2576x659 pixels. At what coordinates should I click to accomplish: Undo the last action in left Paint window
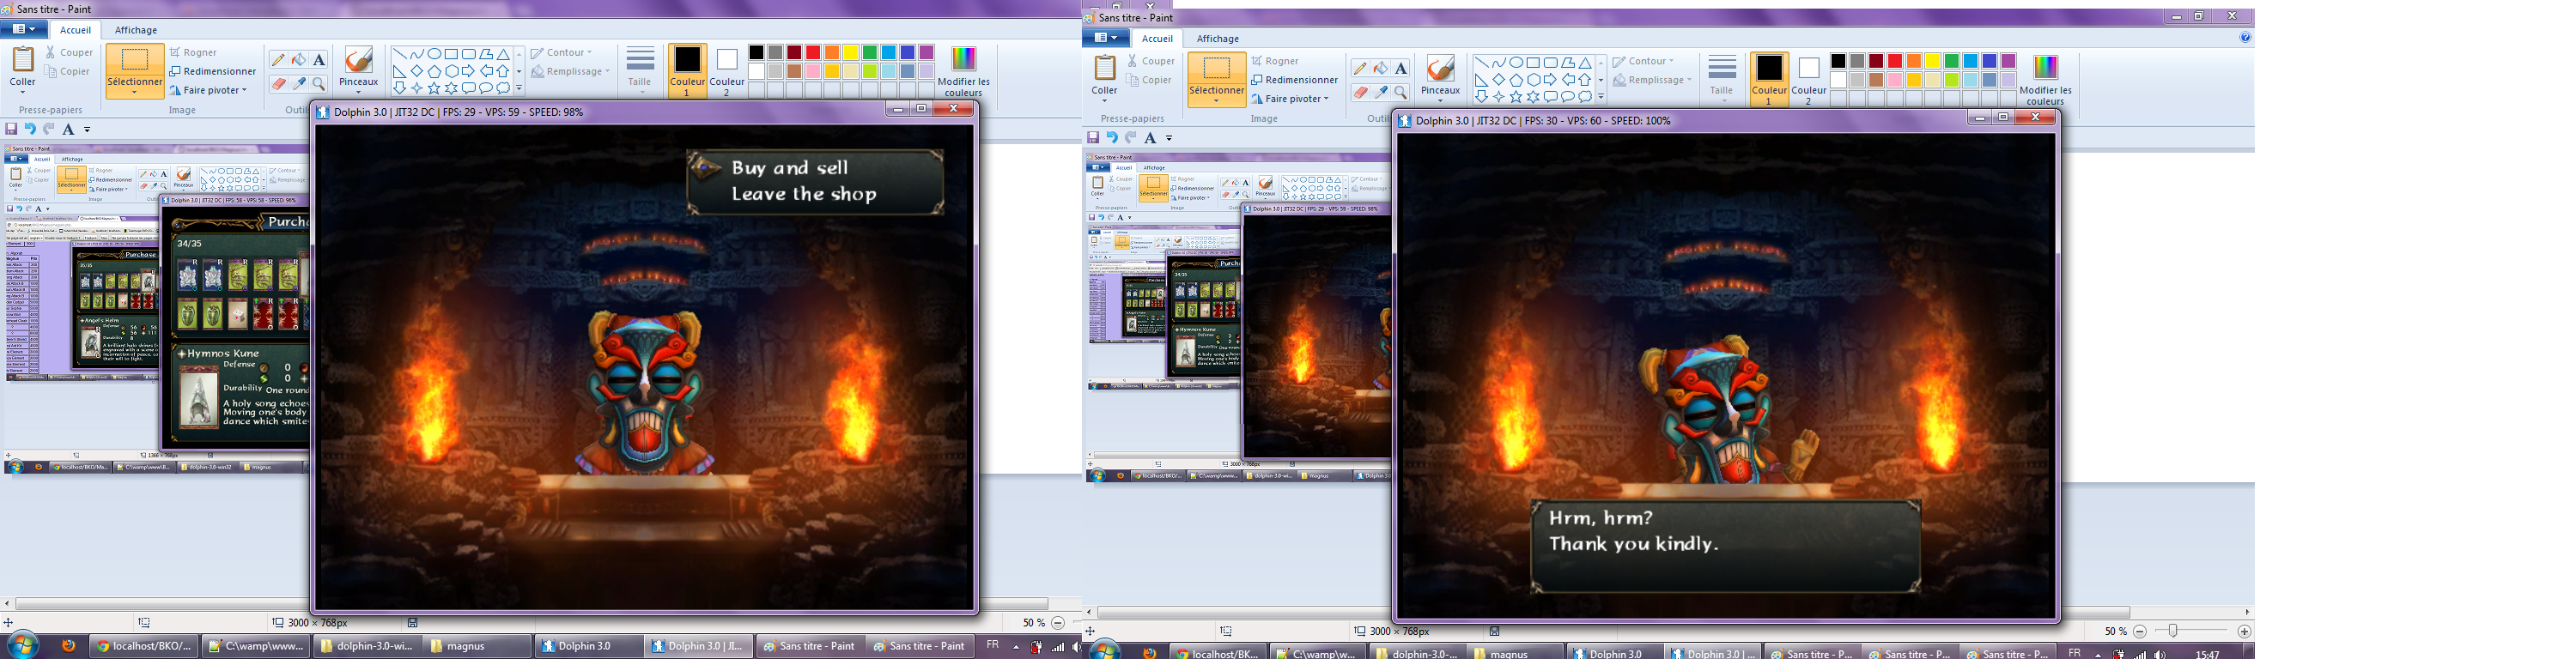click(x=30, y=129)
